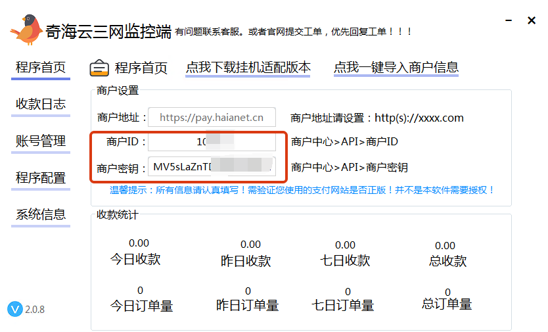This screenshot has height=332, width=548.
Task: Click the blue 温馨提示 notice text
Action: point(302,190)
